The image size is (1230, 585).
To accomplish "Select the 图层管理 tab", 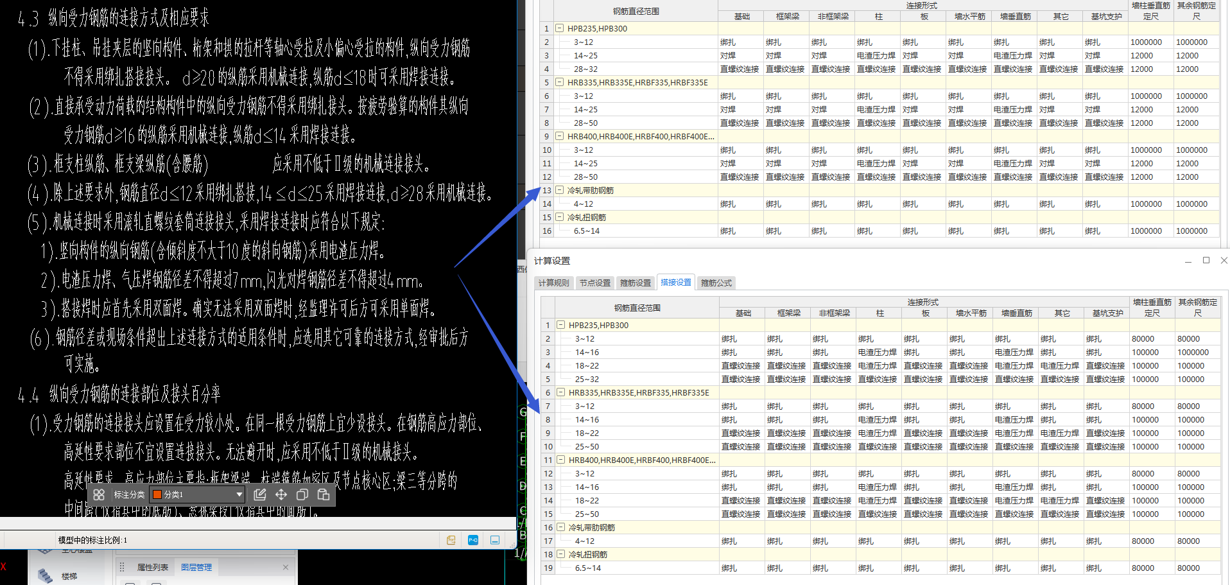I will [x=196, y=567].
